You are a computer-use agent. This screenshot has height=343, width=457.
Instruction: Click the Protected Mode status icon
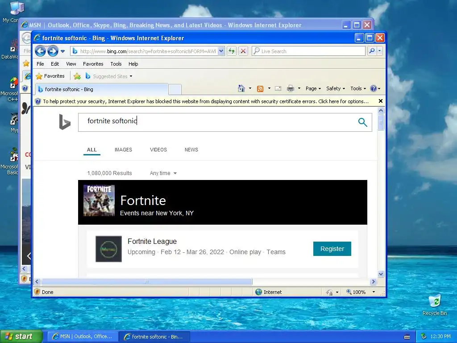pos(329,292)
